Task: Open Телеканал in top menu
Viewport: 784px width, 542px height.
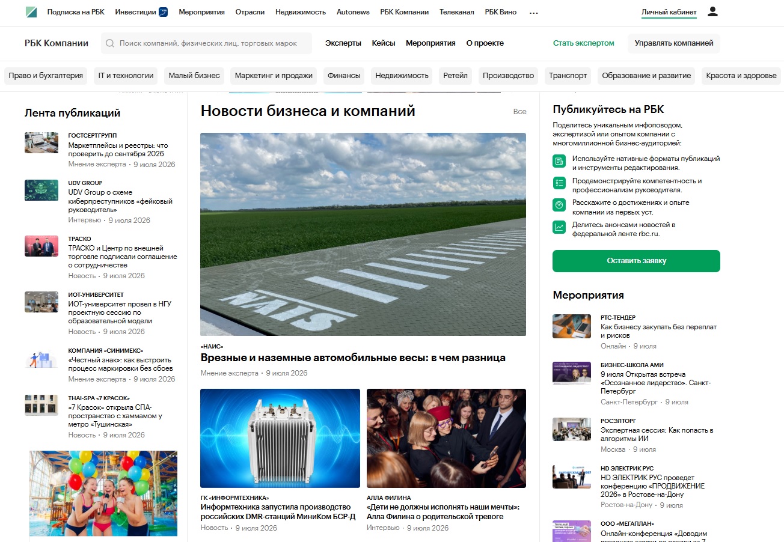Action: tap(457, 12)
